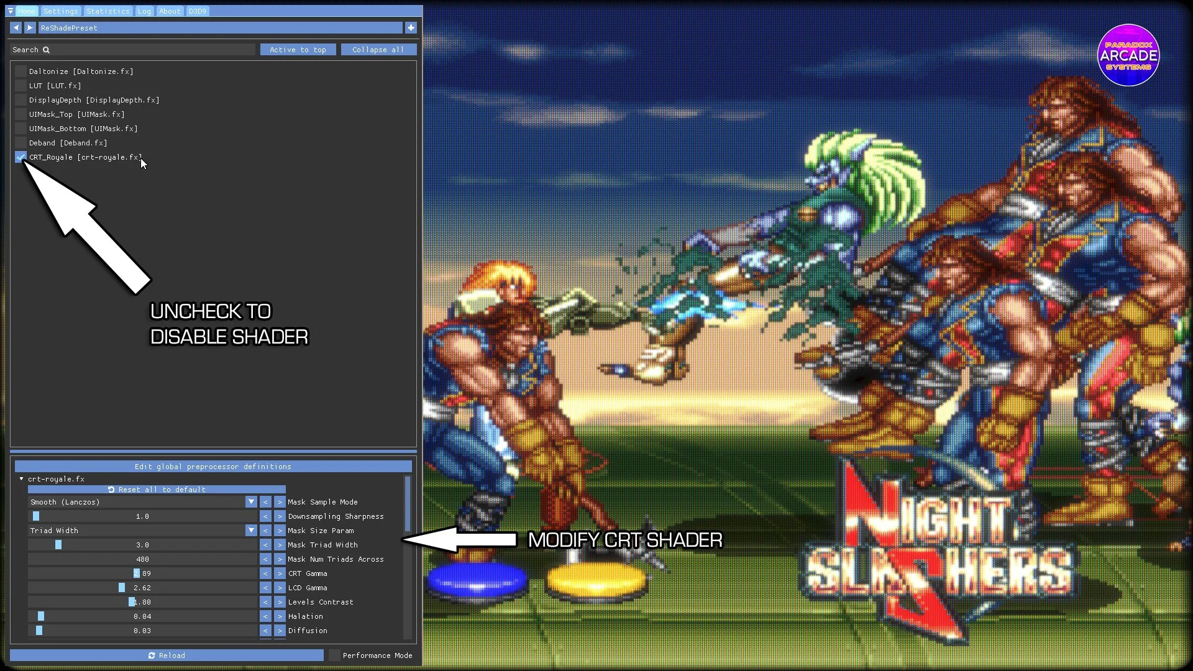Open the Triad Width dropdown
Image resolution: width=1193 pixels, height=671 pixels.
point(251,531)
